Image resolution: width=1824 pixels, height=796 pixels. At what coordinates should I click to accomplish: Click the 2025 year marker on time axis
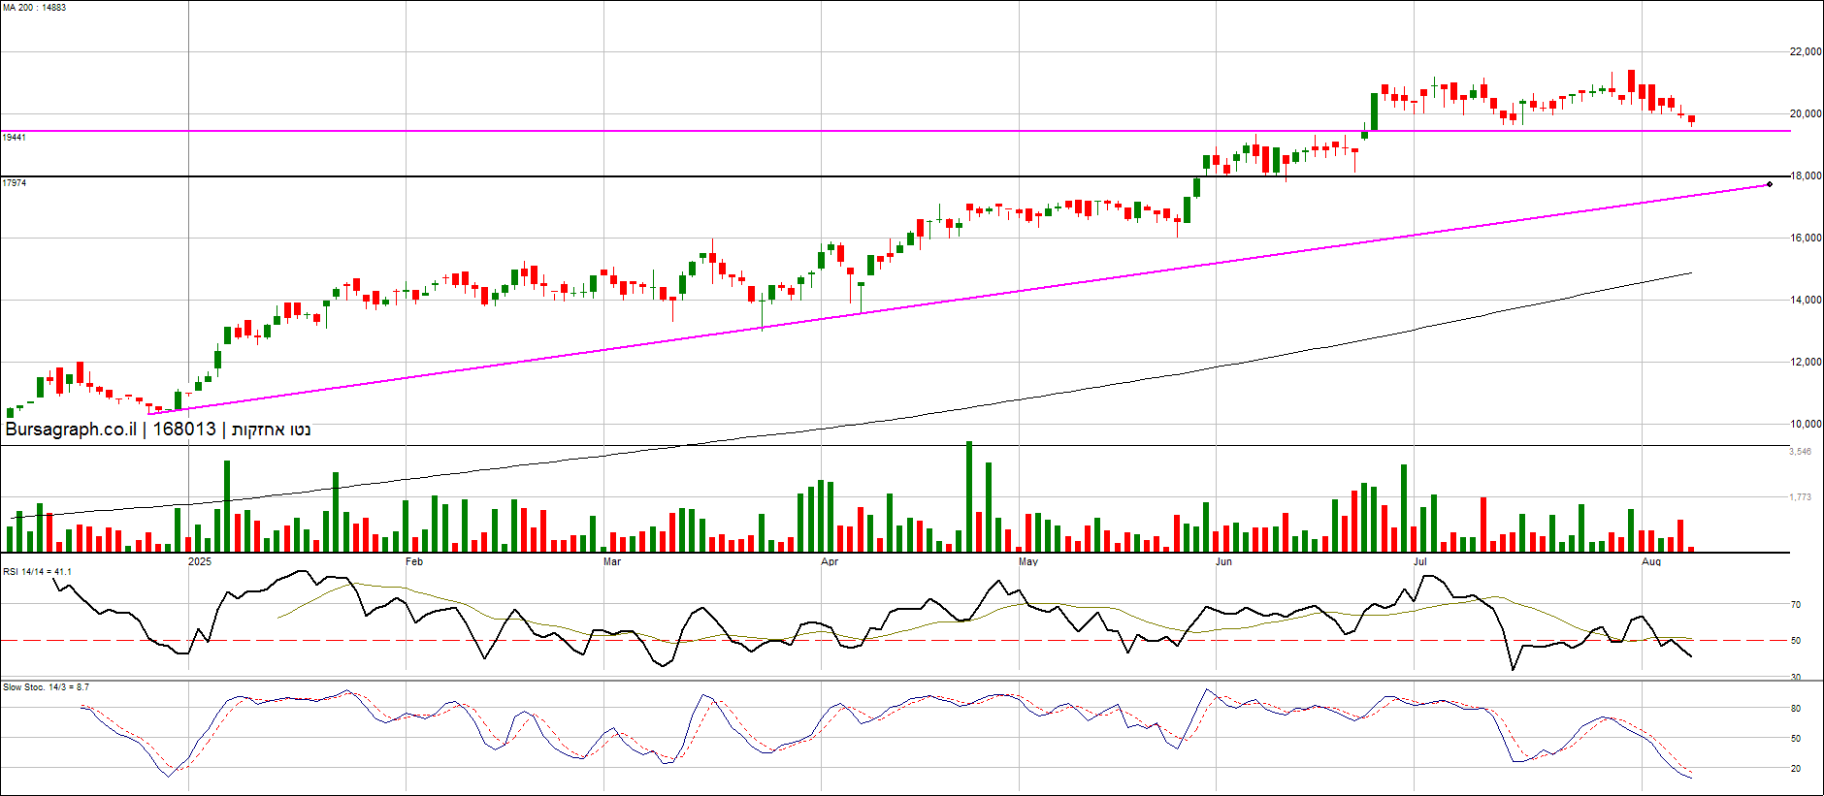click(x=199, y=562)
